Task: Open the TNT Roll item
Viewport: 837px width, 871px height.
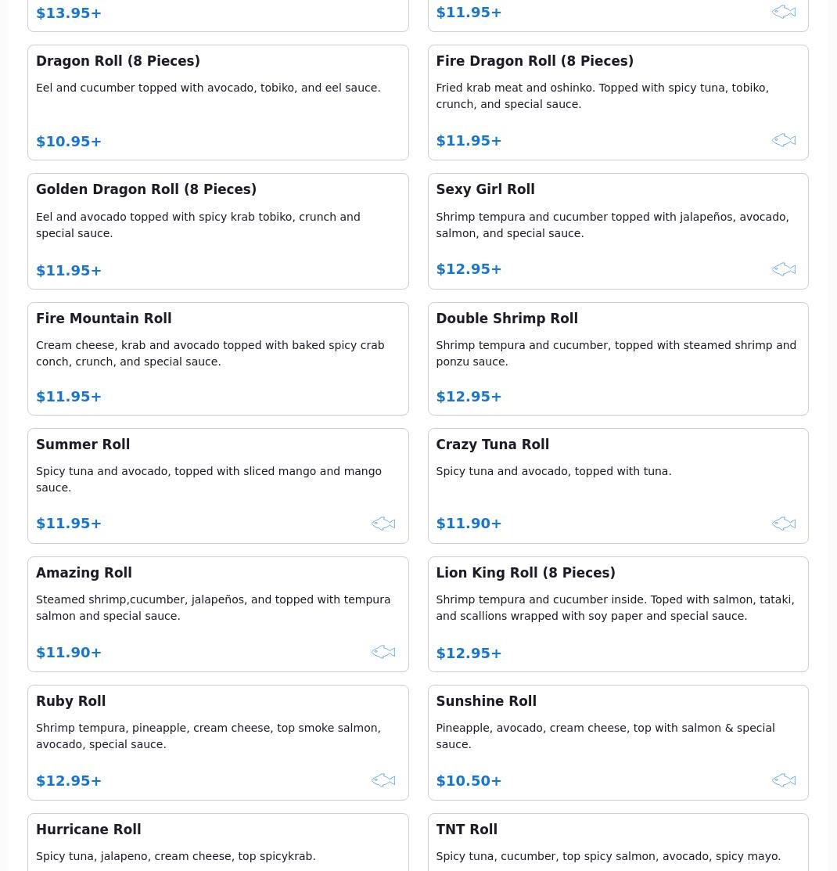Action: point(618,843)
